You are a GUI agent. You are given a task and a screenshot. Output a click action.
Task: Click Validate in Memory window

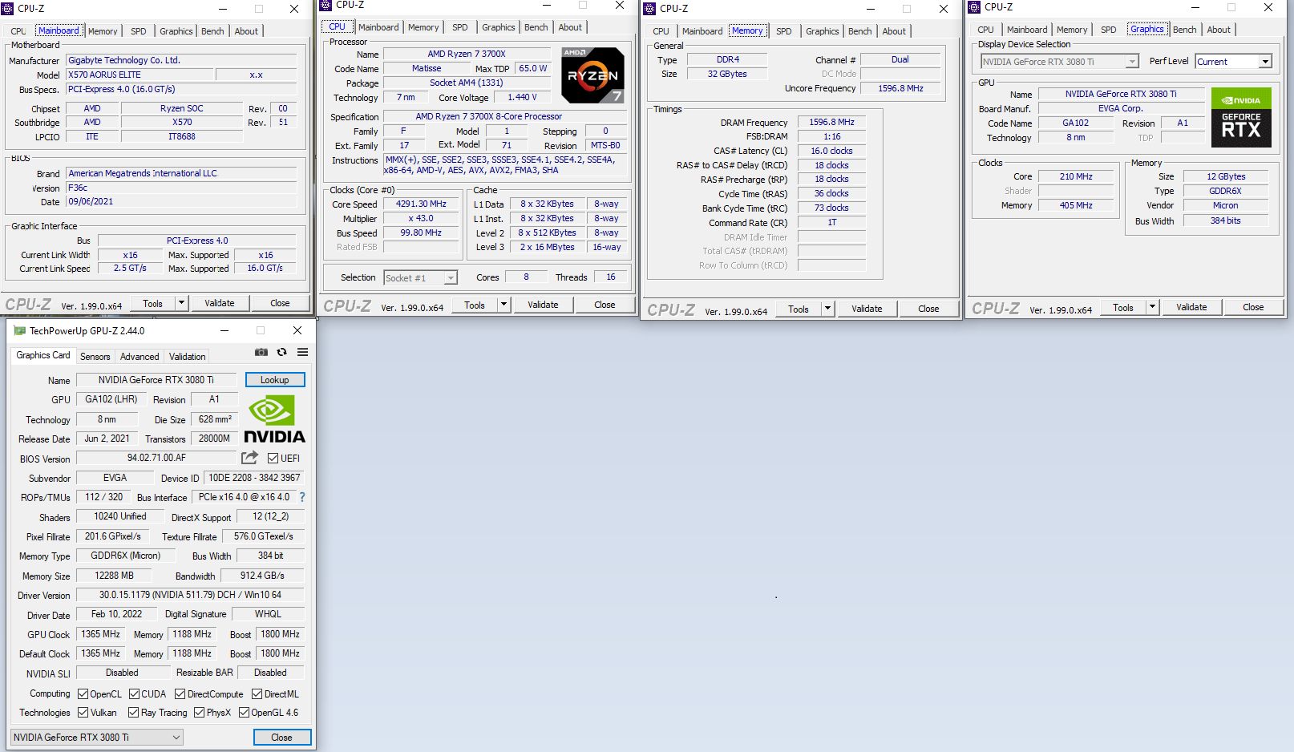tap(867, 309)
